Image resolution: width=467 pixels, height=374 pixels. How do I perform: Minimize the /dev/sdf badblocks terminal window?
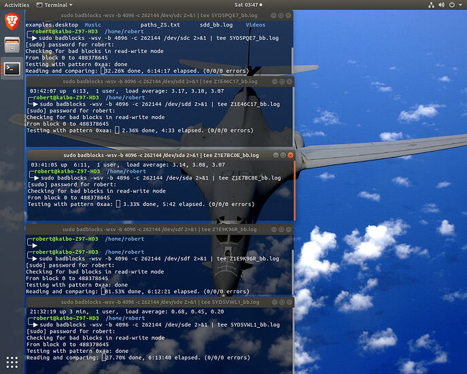click(274, 229)
